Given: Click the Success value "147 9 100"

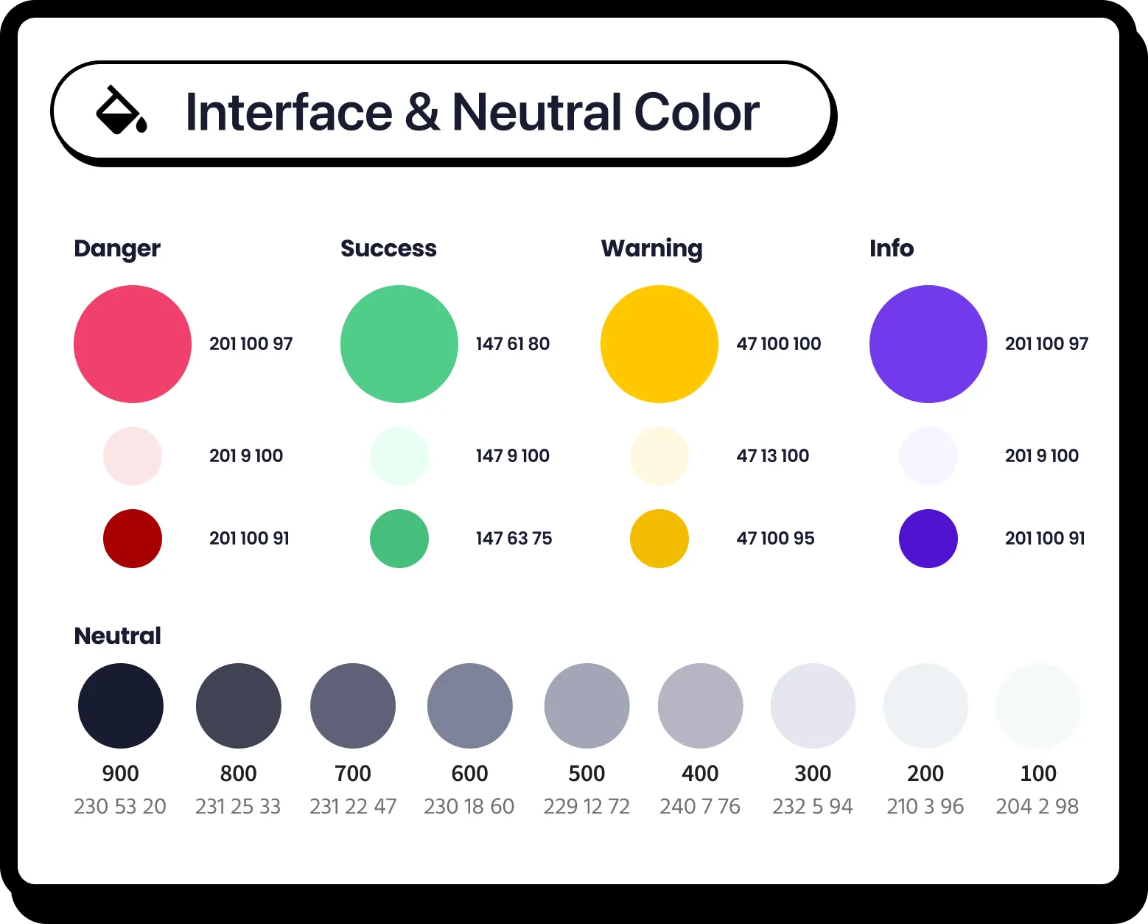Looking at the screenshot, I should (513, 456).
